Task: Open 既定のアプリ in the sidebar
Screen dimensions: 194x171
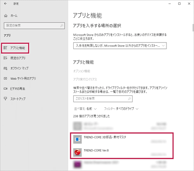Action: 18,58
